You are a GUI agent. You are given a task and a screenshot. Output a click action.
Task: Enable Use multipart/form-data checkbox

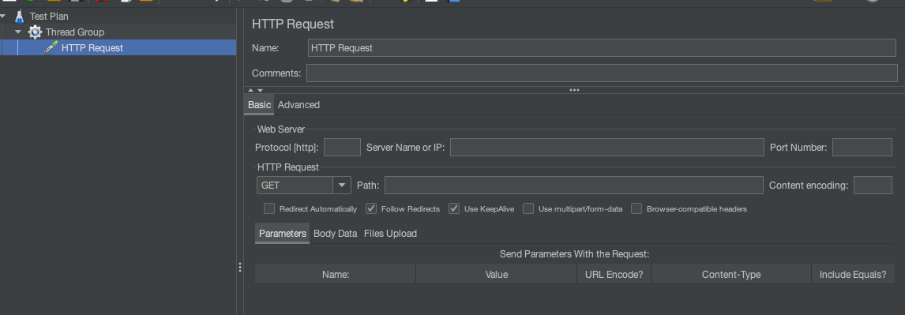(528, 209)
